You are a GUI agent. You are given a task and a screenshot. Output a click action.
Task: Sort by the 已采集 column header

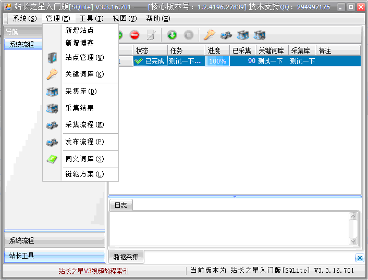tap(243, 50)
